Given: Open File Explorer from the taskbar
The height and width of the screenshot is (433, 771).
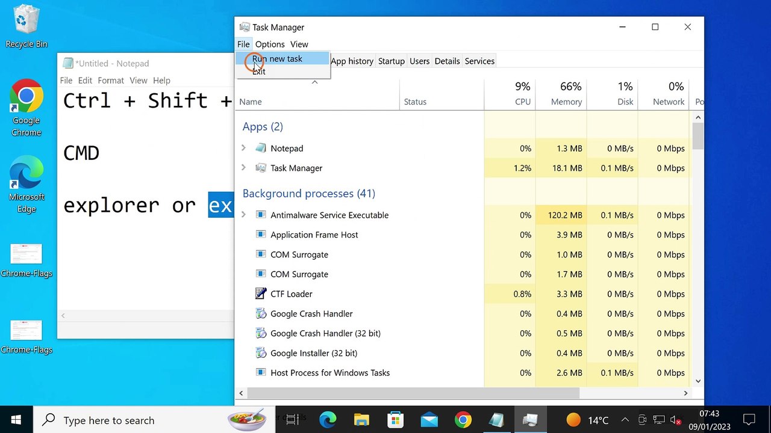Looking at the screenshot, I should 361,420.
